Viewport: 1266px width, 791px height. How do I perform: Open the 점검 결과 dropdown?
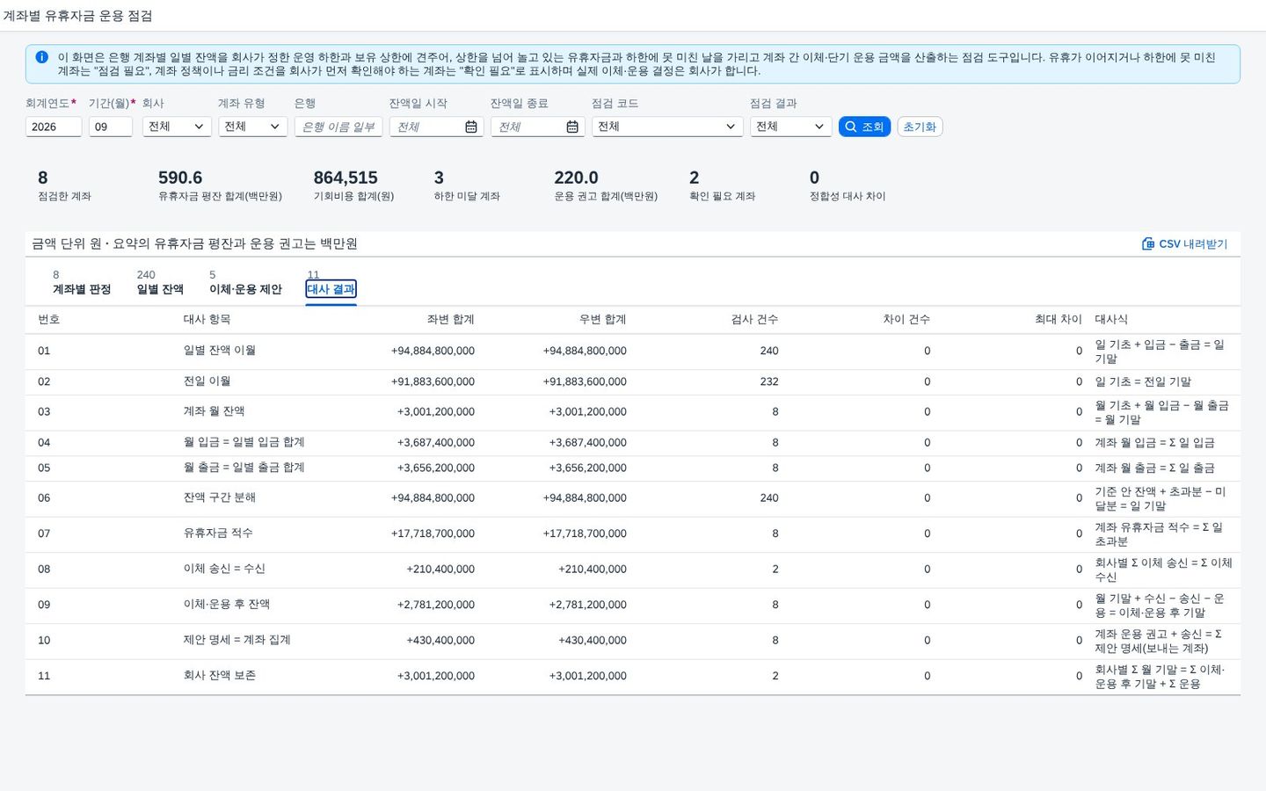(x=790, y=127)
